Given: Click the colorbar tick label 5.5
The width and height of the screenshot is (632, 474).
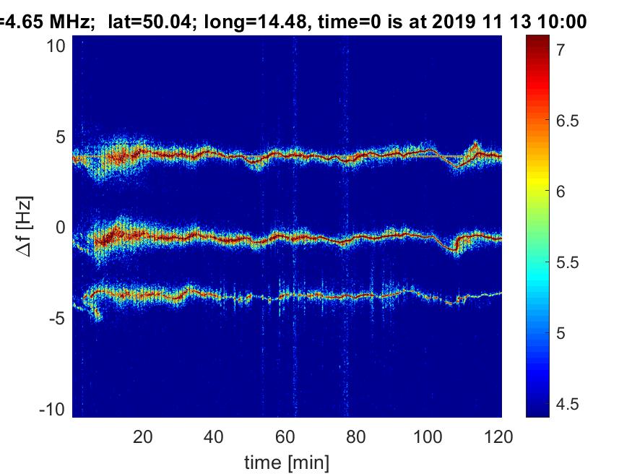Looking at the screenshot, I should 567,262.
